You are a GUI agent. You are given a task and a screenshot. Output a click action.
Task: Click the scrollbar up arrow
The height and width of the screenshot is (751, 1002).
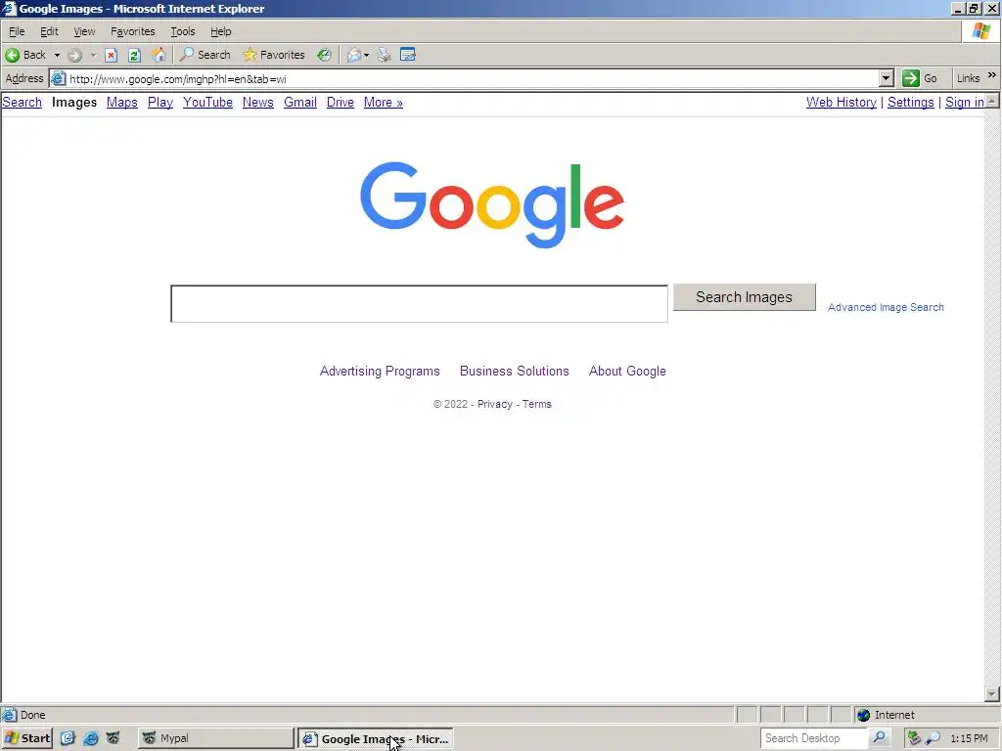[992, 101]
